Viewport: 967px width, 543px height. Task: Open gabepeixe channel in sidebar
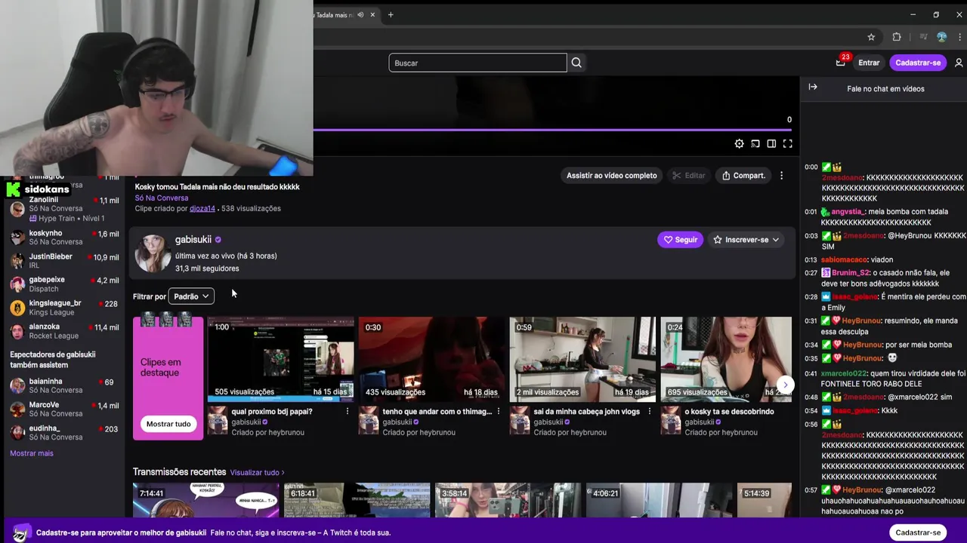click(x=64, y=284)
